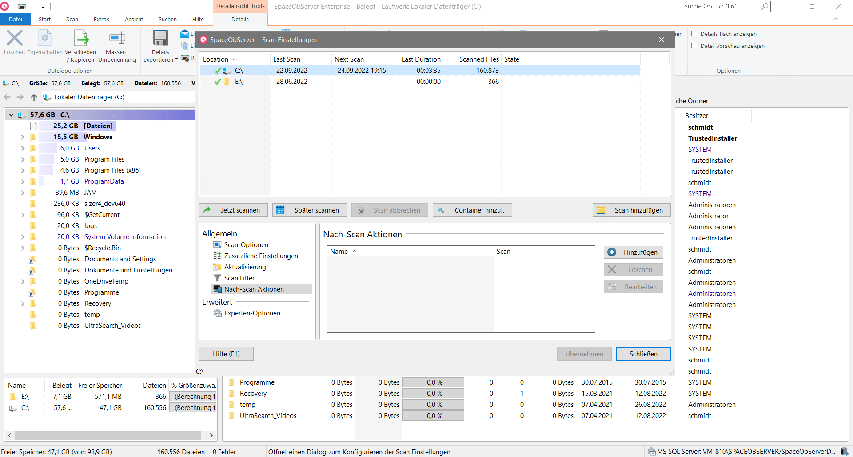Open the Hilfe ribbon tab

coord(198,19)
